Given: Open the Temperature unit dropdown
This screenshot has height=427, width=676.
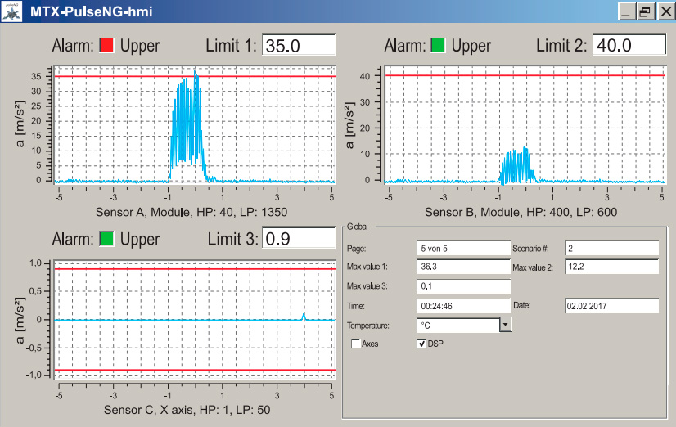Looking at the screenshot, I should click(x=505, y=325).
